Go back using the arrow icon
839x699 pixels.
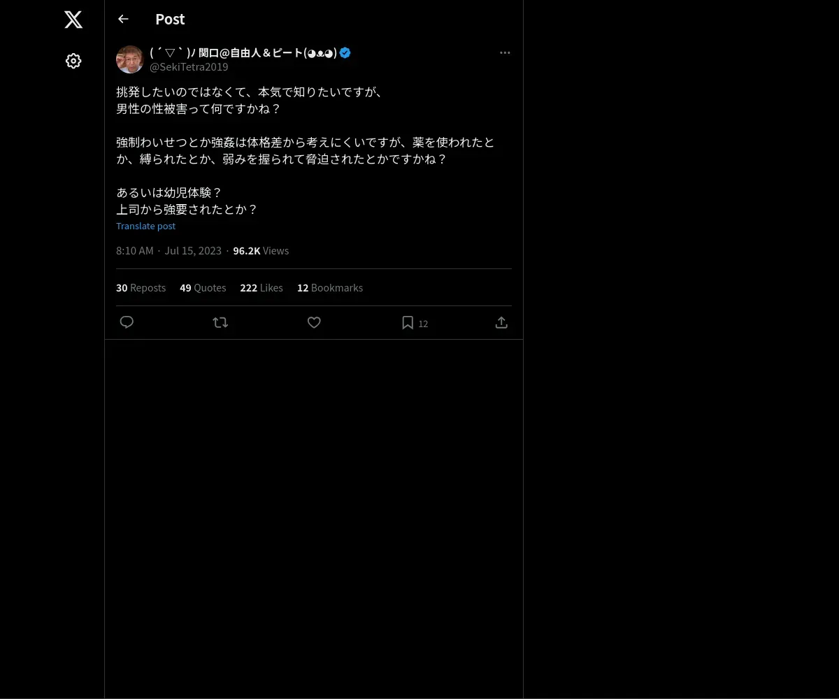tap(123, 19)
